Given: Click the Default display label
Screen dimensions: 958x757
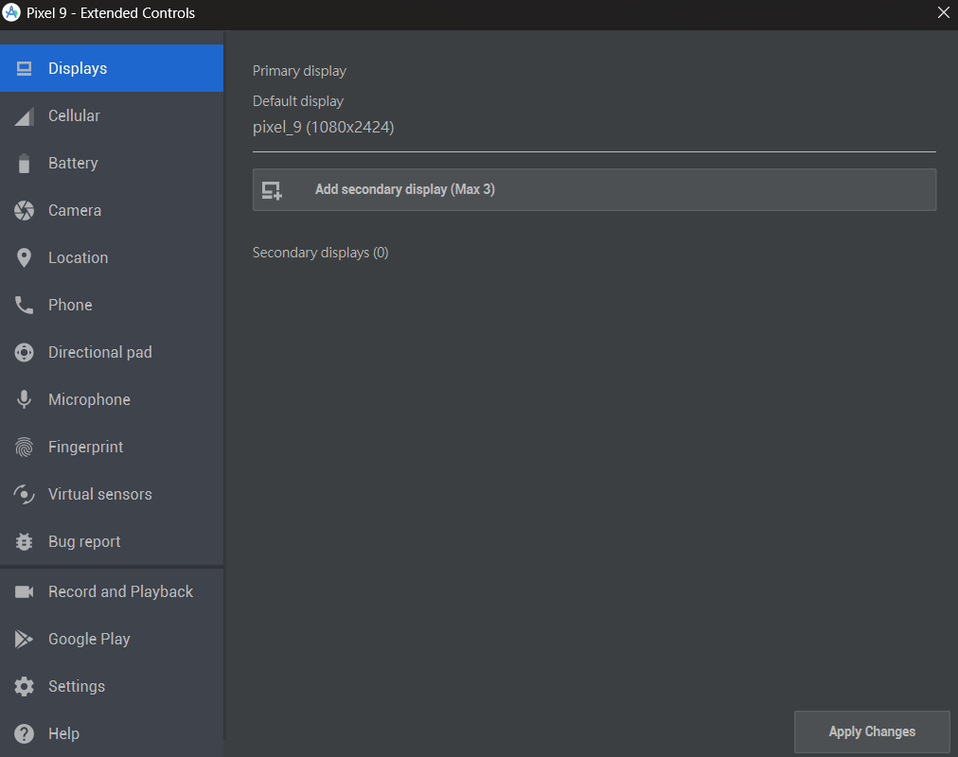Looking at the screenshot, I should (x=298, y=101).
